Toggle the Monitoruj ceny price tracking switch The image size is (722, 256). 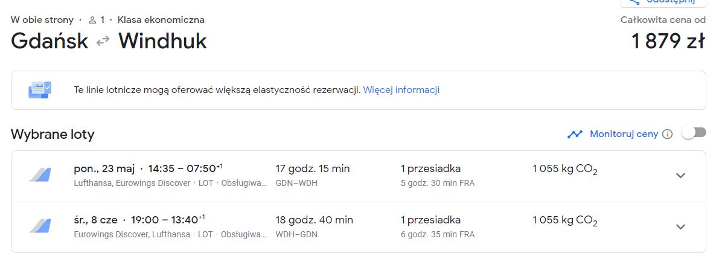tap(694, 133)
